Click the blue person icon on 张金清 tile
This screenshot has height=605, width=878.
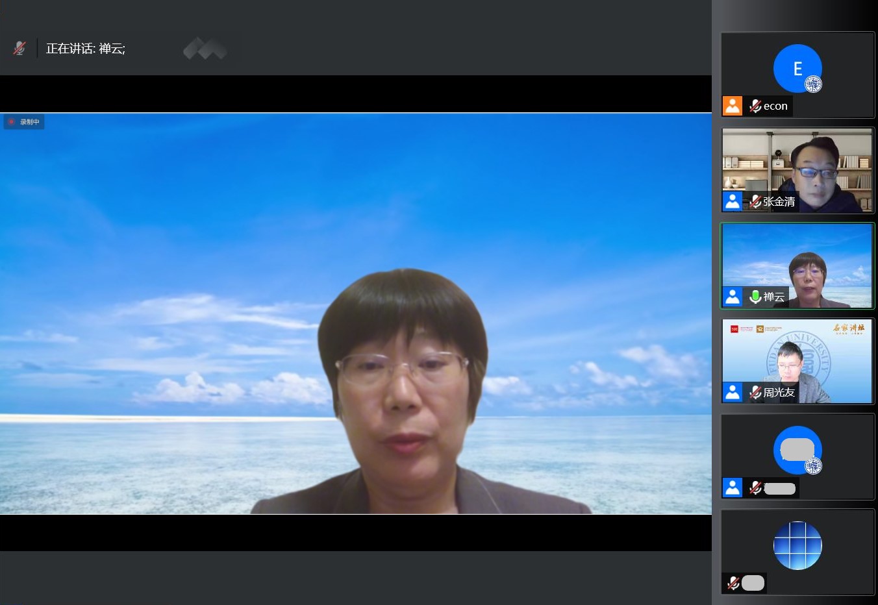733,201
